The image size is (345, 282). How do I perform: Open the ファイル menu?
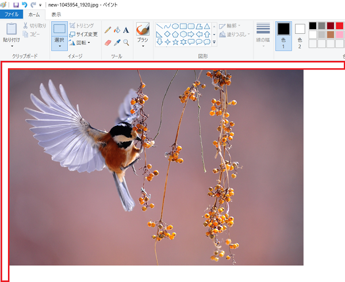point(11,14)
